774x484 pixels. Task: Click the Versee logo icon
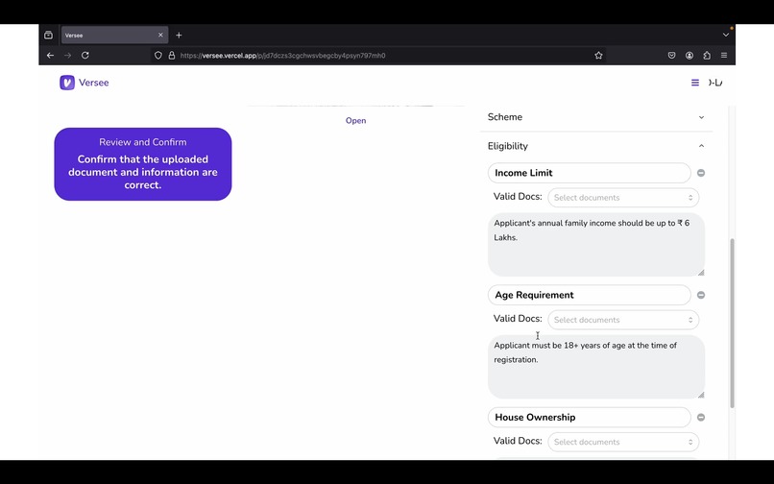pos(67,83)
